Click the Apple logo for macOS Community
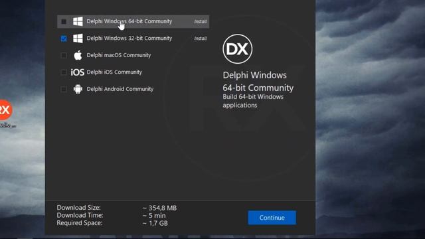The image size is (425, 239). click(78, 55)
